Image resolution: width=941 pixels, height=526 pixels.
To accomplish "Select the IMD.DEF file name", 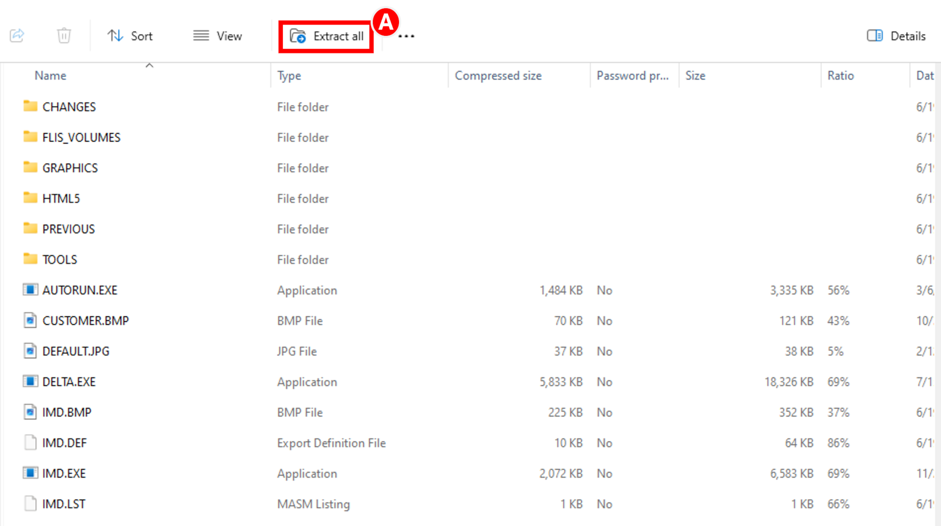I will pyautogui.click(x=64, y=443).
